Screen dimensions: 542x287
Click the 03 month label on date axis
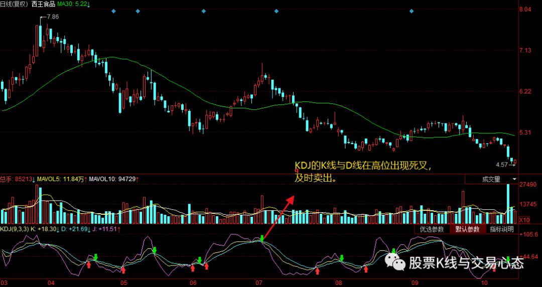point(4,283)
